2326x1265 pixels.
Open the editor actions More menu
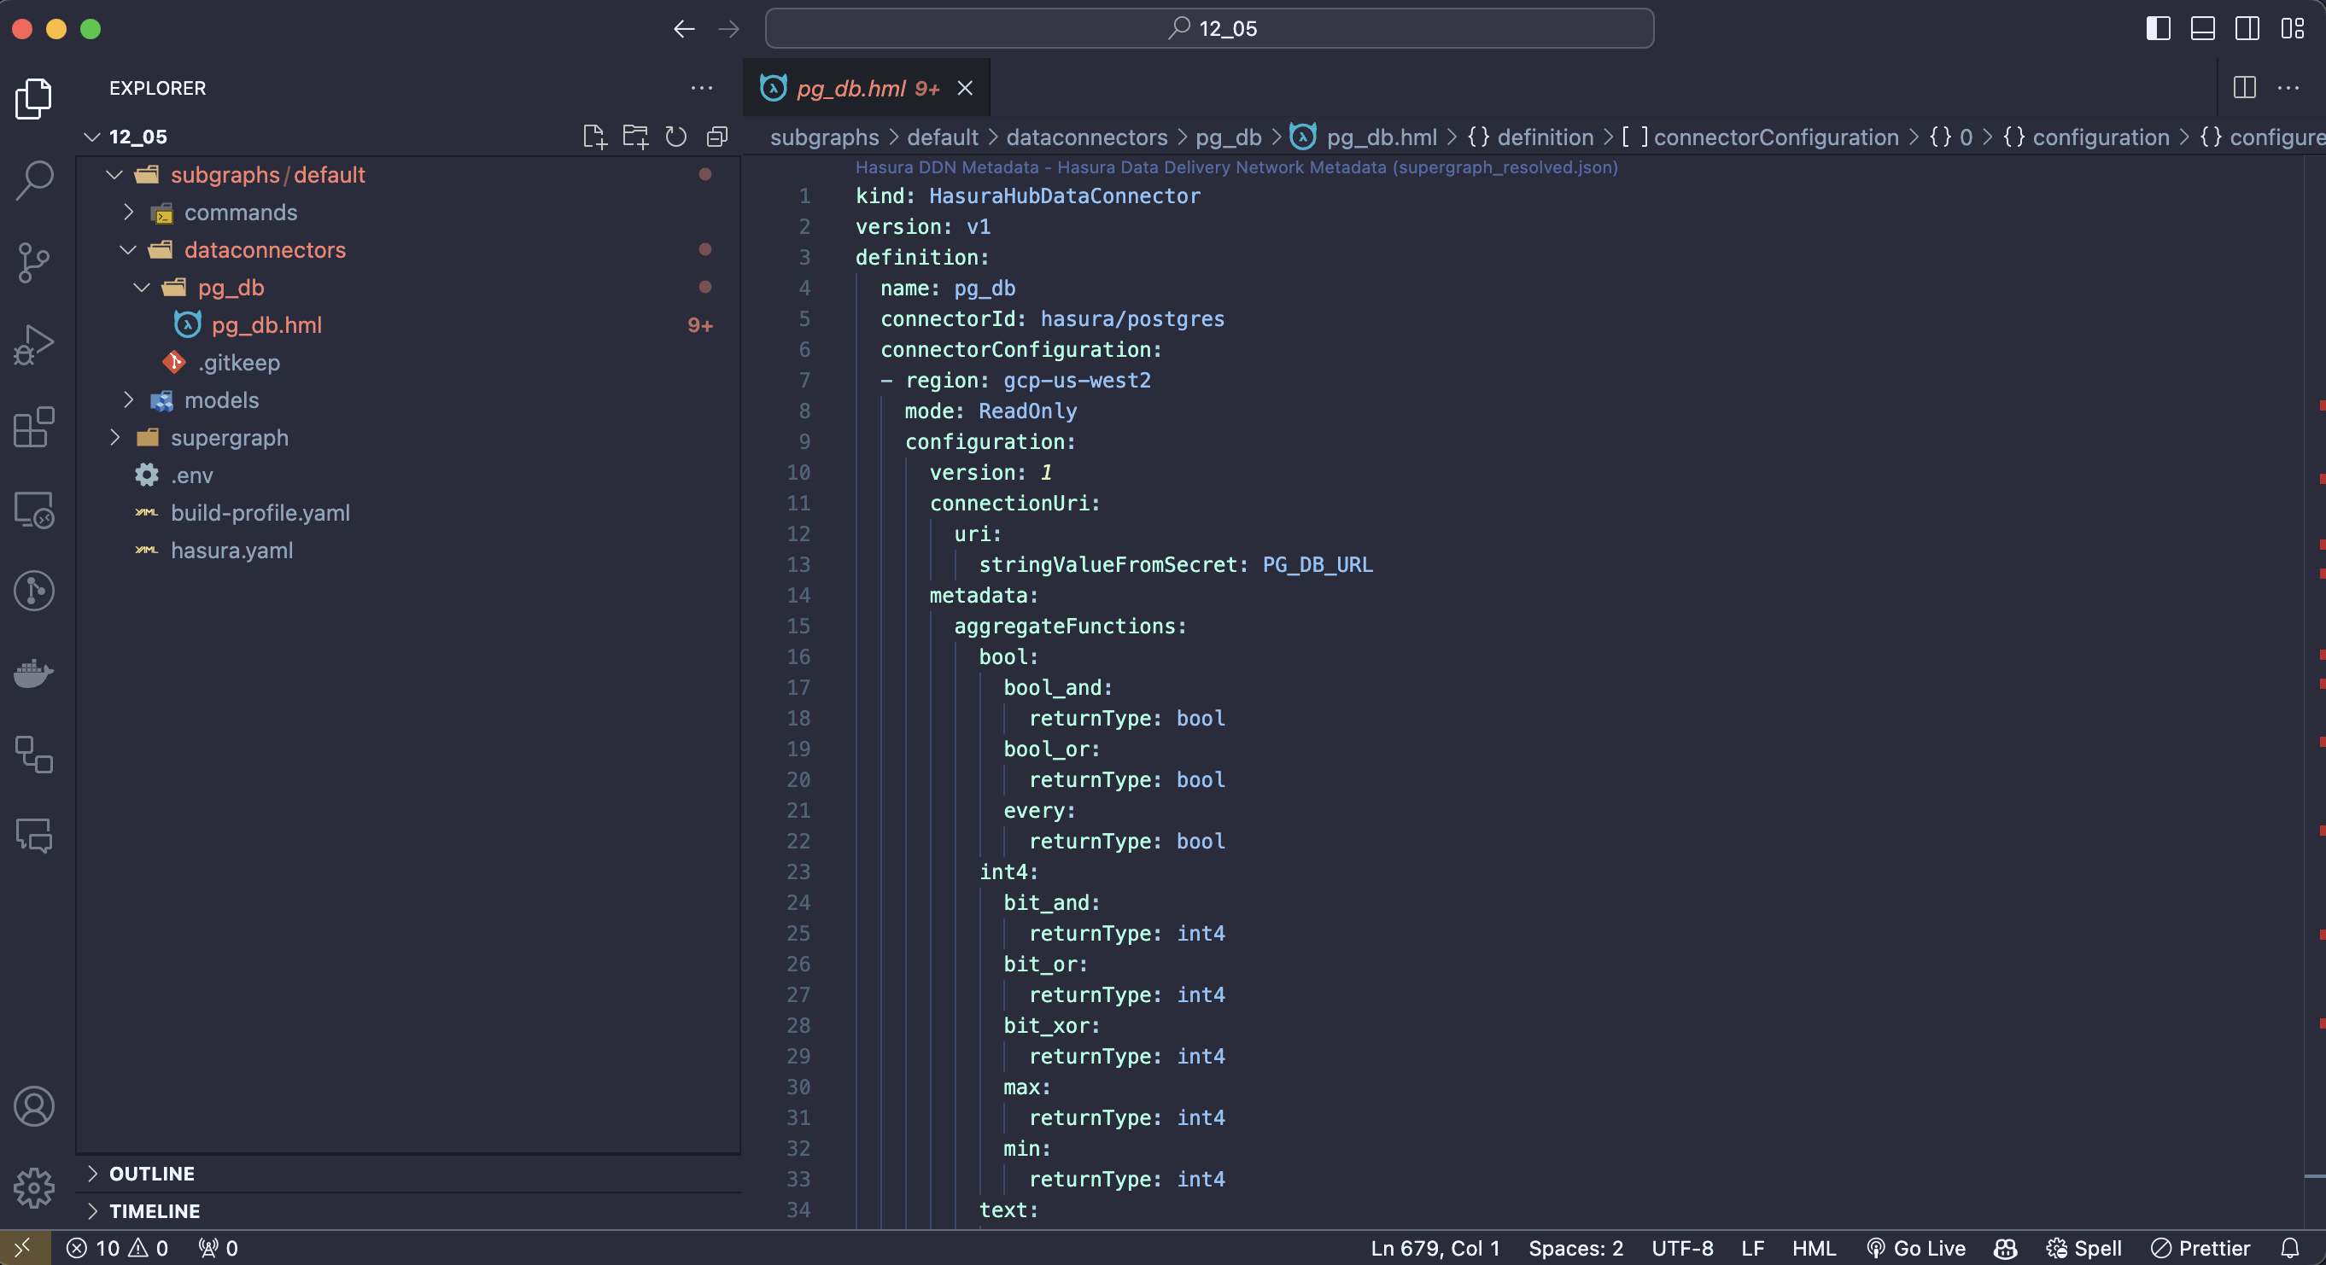pos(2291,88)
